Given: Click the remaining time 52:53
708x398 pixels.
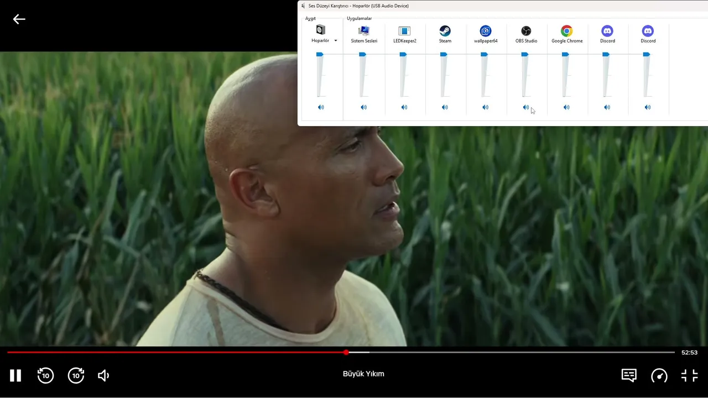Looking at the screenshot, I should coord(689,352).
